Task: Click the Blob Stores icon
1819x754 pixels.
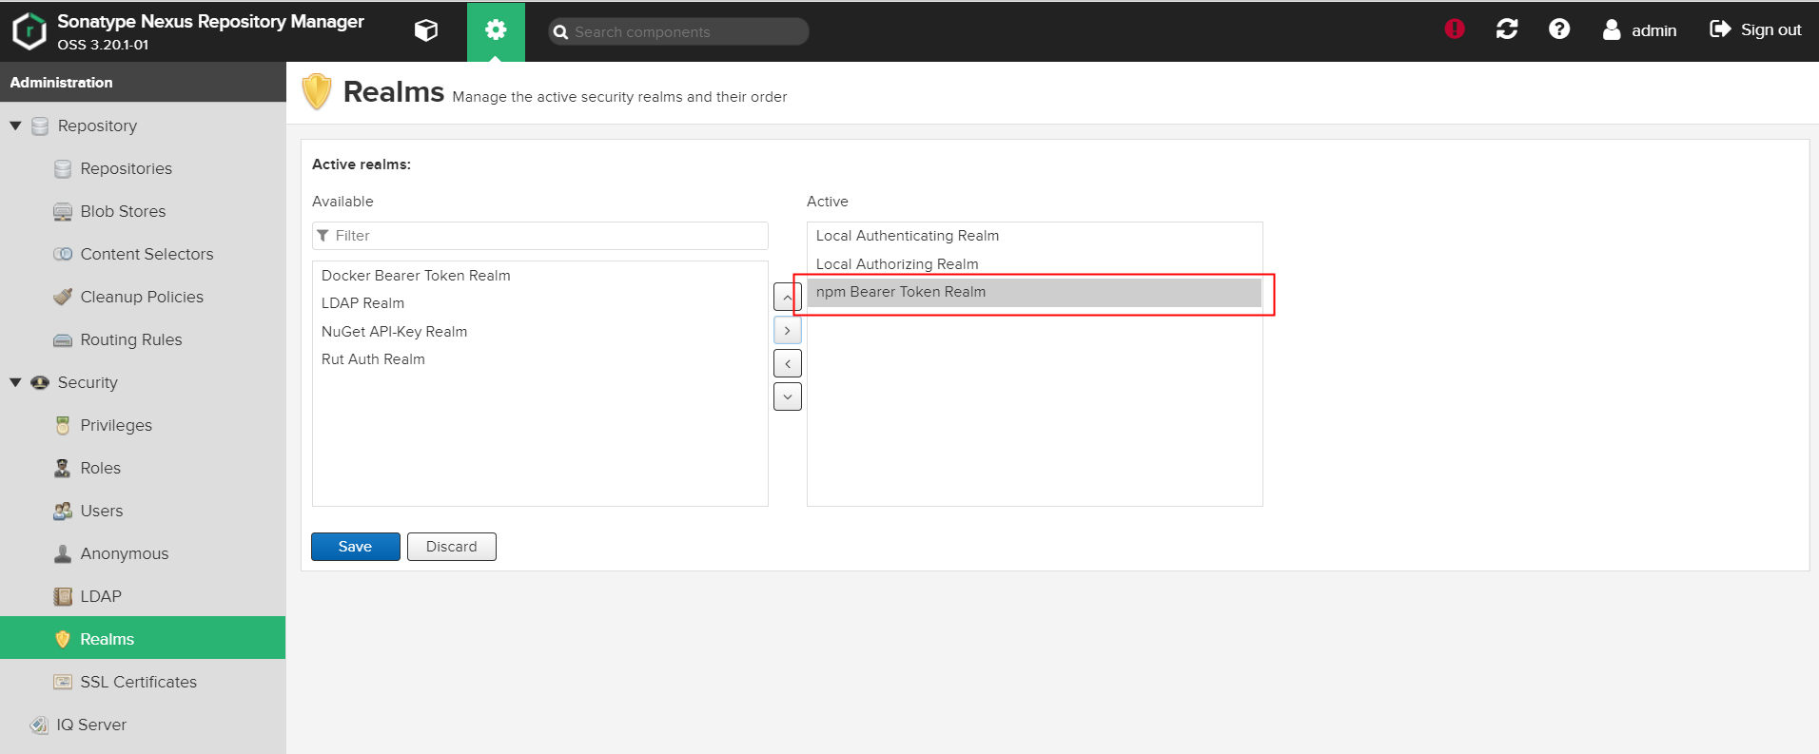Action: (x=63, y=211)
